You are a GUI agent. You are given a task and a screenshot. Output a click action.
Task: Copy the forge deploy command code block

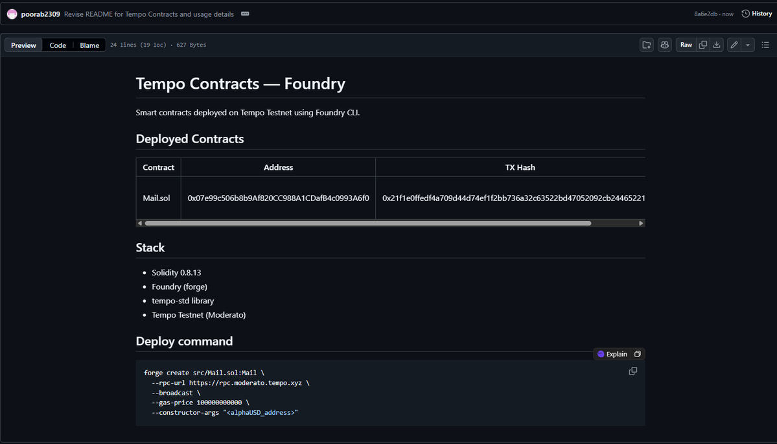coord(632,371)
